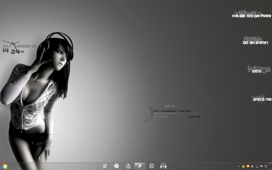Screen dimensions: 272x170
Task: Click the song title '2077. The Prophet - Tecktonik'
Action: tap(172, 111)
